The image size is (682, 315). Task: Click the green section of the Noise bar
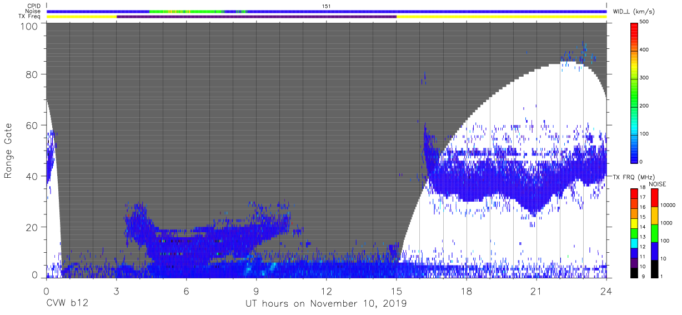[186, 11]
